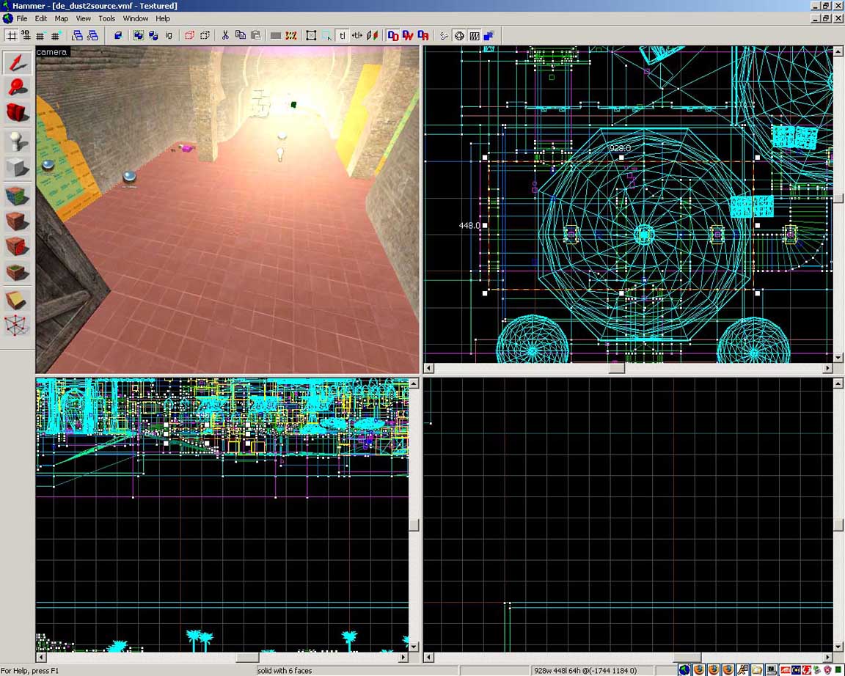Activate the Magnify tool
The width and height of the screenshot is (845, 676).
click(x=18, y=88)
